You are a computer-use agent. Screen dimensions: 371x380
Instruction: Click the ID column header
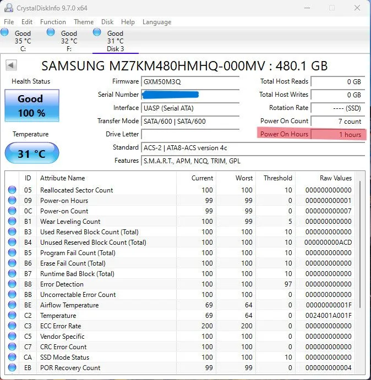click(28, 178)
